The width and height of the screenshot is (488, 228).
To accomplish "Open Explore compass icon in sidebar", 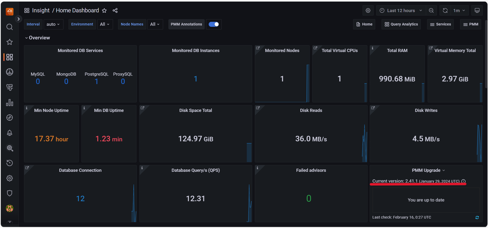I will tap(9, 118).
